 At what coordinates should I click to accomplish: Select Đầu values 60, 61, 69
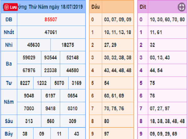(x=114, y=96)
